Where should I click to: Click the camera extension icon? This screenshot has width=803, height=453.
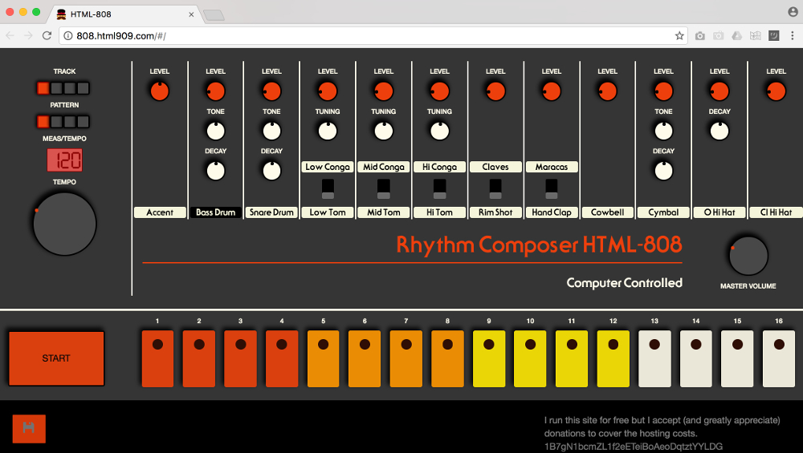pos(700,36)
